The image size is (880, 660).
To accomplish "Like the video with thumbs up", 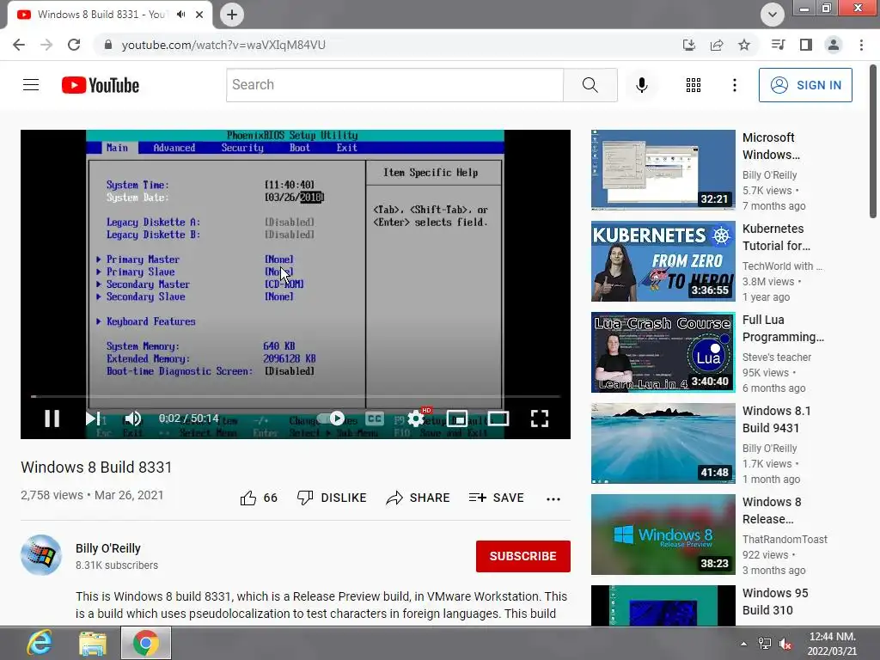I will (259, 498).
